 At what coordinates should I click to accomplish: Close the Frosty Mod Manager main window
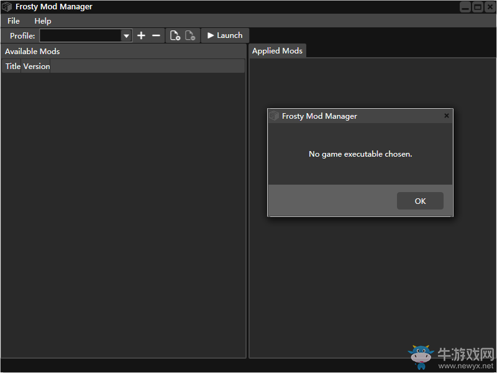(x=490, y=7)
